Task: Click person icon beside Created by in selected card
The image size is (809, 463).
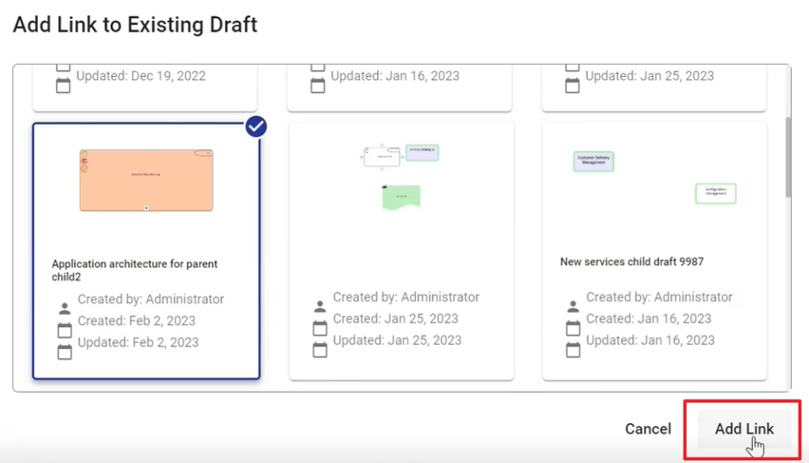Action: click(64, 308)
